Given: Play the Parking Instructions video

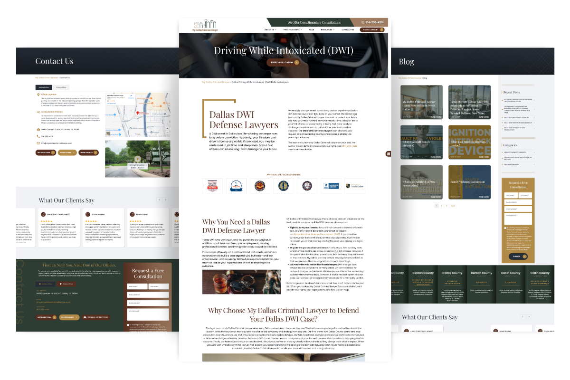Looking at the screenshot, I should [x=138, y=159].
